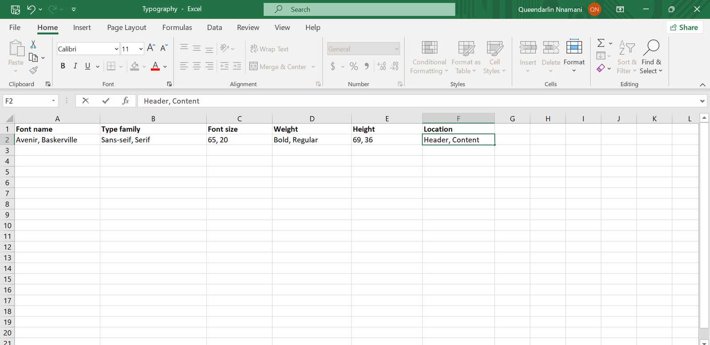This screenshot has width=710, height=345.
Task: Click the Save icon in title bar
Action: point(15,9)
